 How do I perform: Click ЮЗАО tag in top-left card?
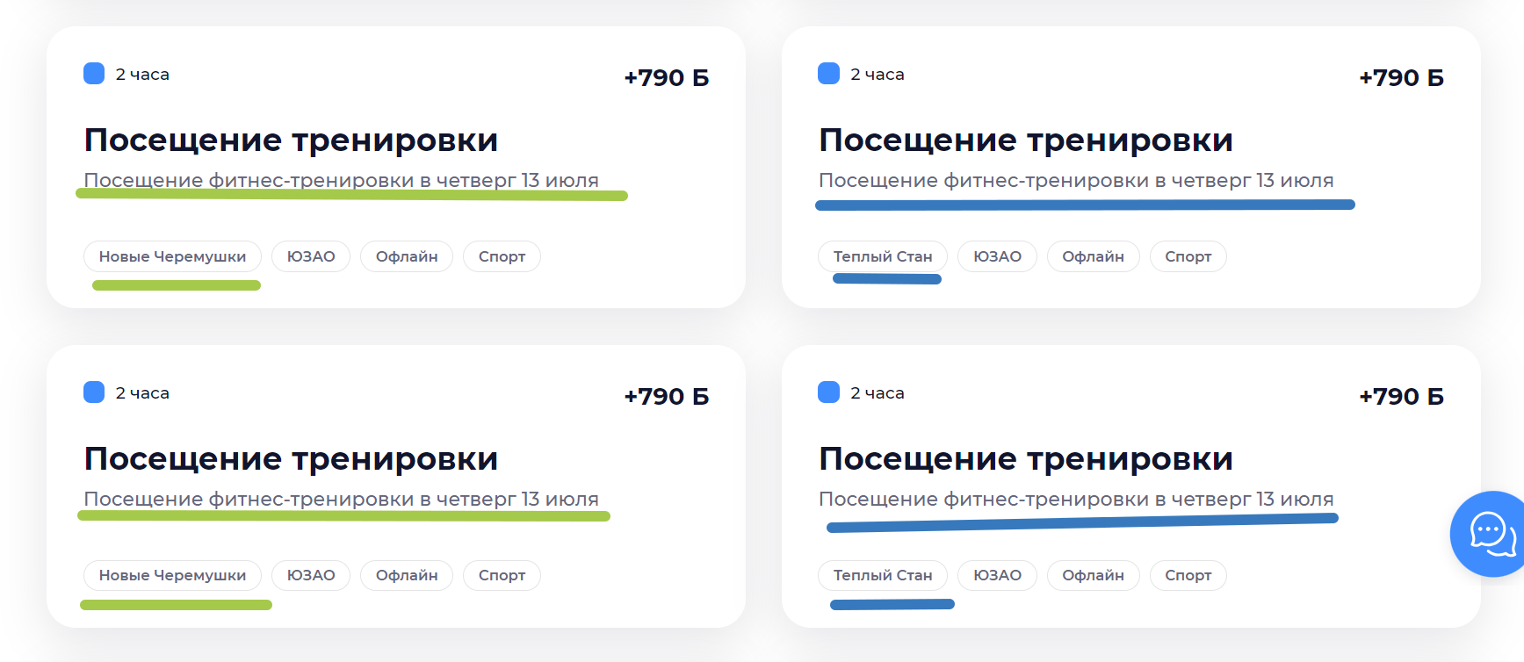[x=311, y=256]
